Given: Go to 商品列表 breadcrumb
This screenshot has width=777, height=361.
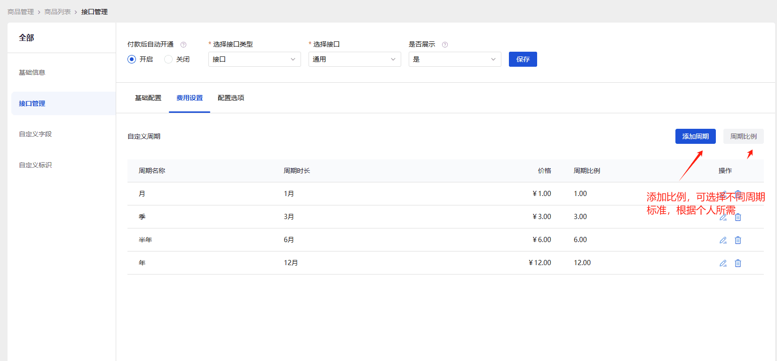Looking at the screenshot, I should pos(57,12).
